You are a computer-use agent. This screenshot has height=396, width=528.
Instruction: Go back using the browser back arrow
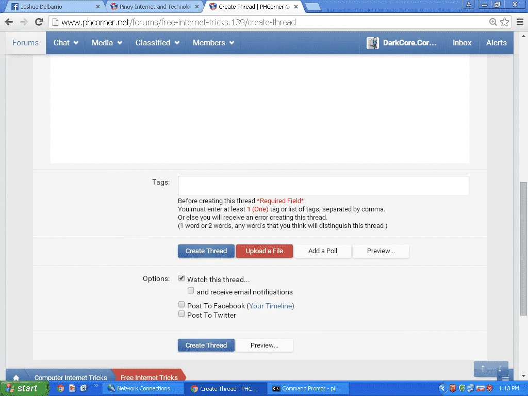point(9,22)
